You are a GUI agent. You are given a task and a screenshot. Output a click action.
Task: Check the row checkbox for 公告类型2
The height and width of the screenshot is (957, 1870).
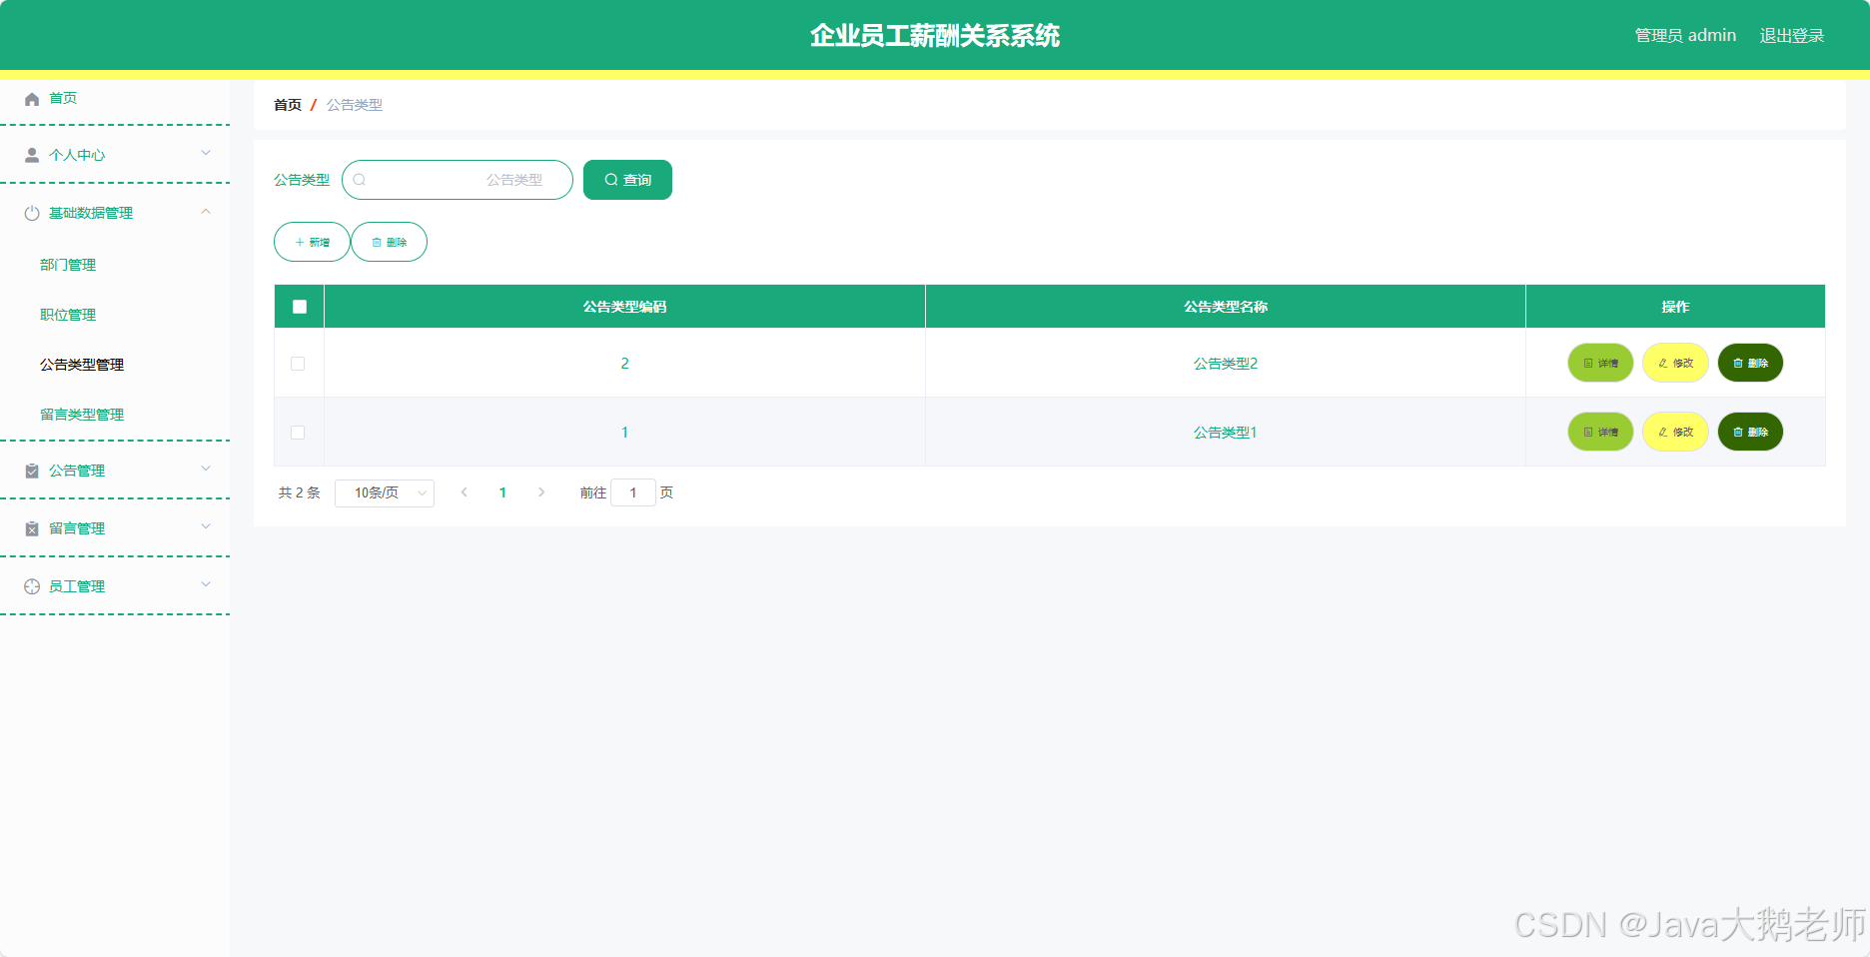point(298,363)
